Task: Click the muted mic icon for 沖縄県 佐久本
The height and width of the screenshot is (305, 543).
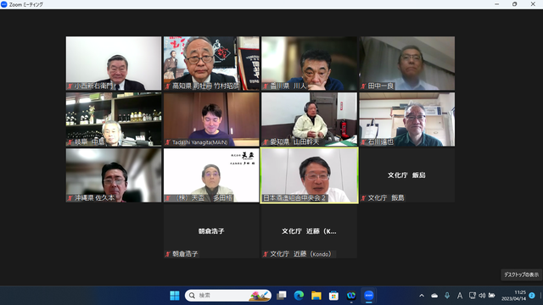Action: pos(70,198)
